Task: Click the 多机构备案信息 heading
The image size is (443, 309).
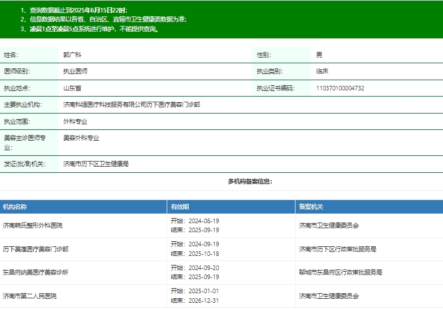Action: click(x=250, y=181)
